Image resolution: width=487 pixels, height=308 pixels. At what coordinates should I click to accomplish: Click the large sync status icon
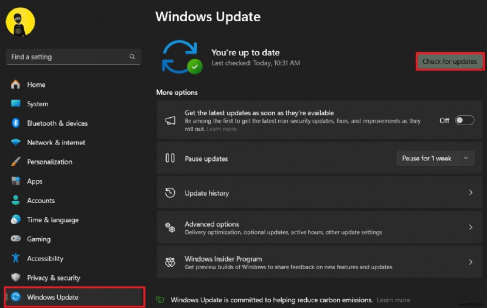pyautogui.click(x=182, y=57)
